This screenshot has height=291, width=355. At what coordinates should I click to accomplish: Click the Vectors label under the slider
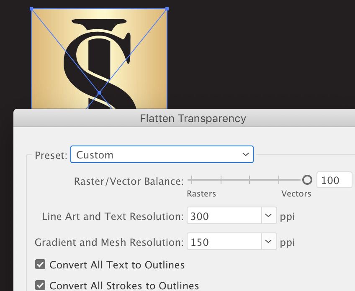[x=296, y=194]
